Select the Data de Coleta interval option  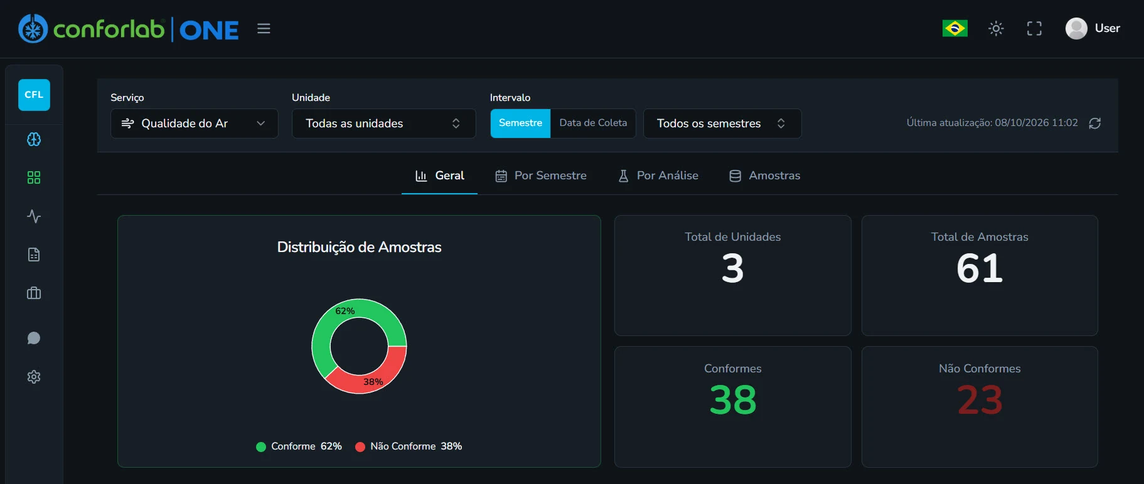(x=593, y=123)
